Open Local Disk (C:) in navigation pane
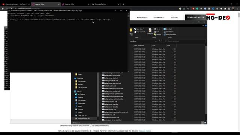The image size is (240, 135). point(81,115)
